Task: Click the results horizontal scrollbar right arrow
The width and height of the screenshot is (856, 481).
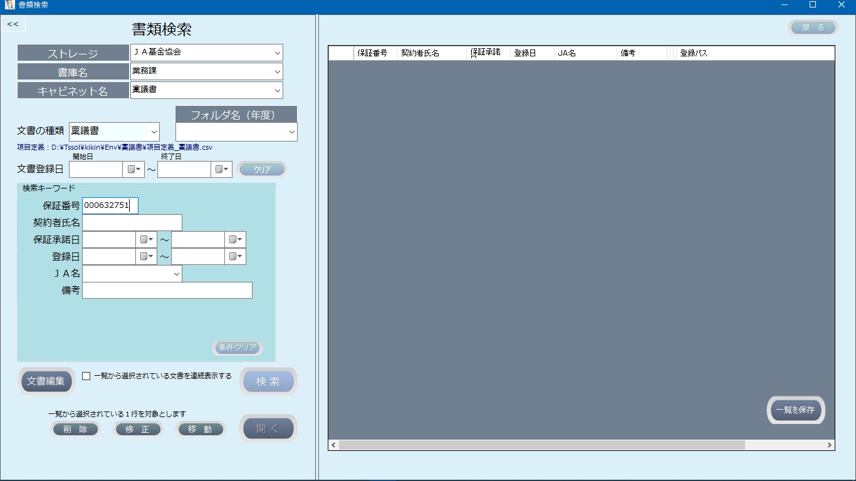Action: pos(830,445)
